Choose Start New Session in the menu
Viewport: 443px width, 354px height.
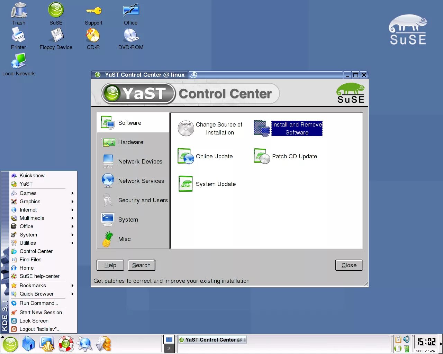43,313
